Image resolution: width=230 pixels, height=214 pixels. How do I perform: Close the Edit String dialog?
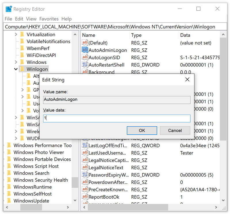click(x=187, y=80)
